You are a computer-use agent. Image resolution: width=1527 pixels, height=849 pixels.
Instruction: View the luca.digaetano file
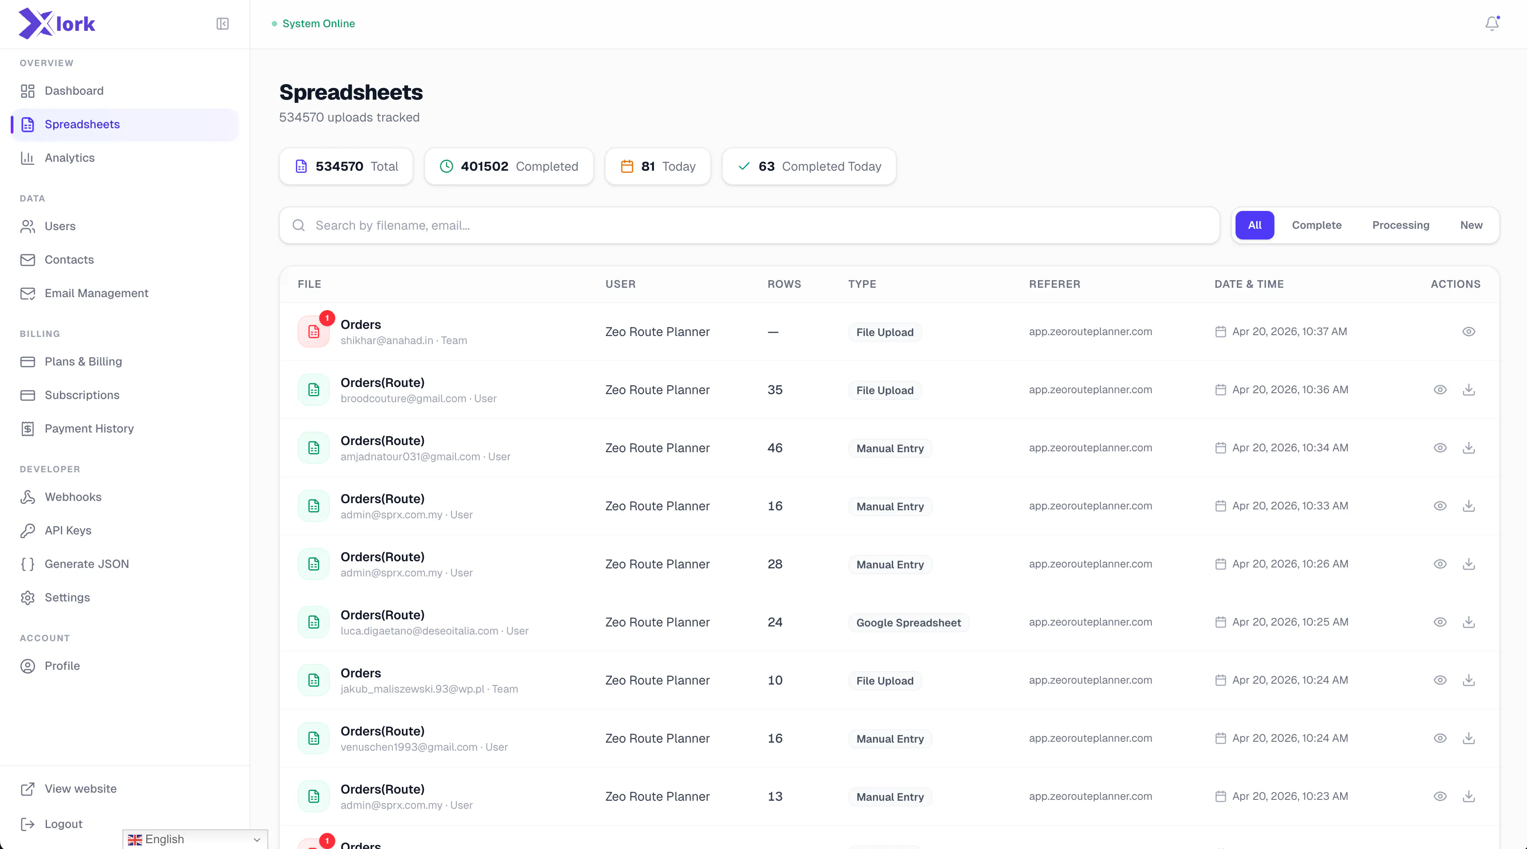(1440, 622)
